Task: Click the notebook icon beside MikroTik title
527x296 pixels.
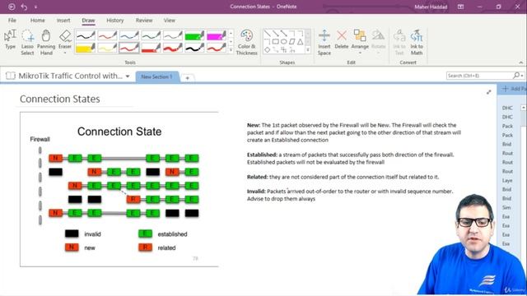Action: [x=11, y=76]
